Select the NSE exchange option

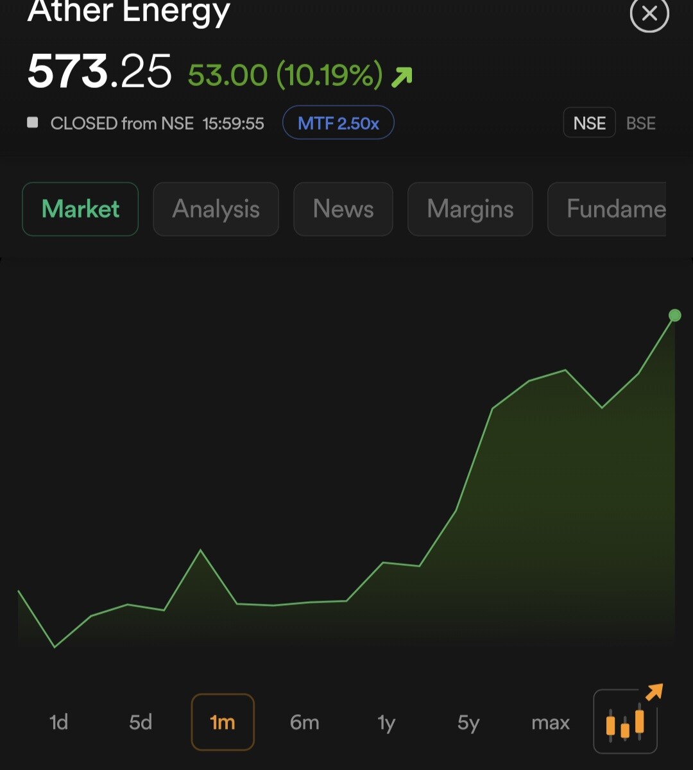(589, 123)
